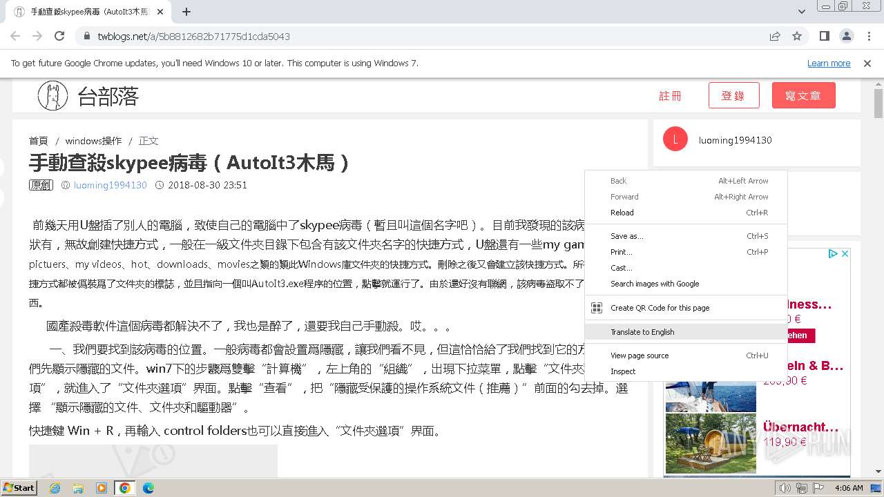
Task: Open the tab search dropdown arrow
Action: pos(802,12)
